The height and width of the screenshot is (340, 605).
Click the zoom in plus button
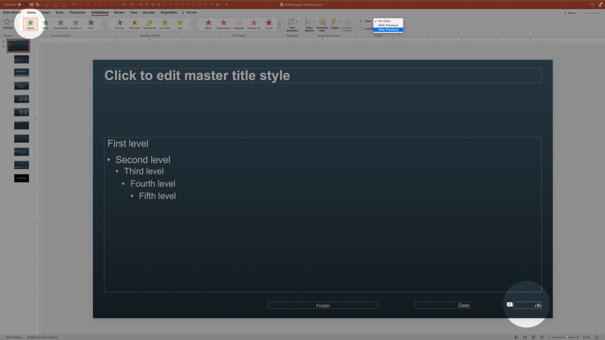pyautogui.click(x=577, y=337)
